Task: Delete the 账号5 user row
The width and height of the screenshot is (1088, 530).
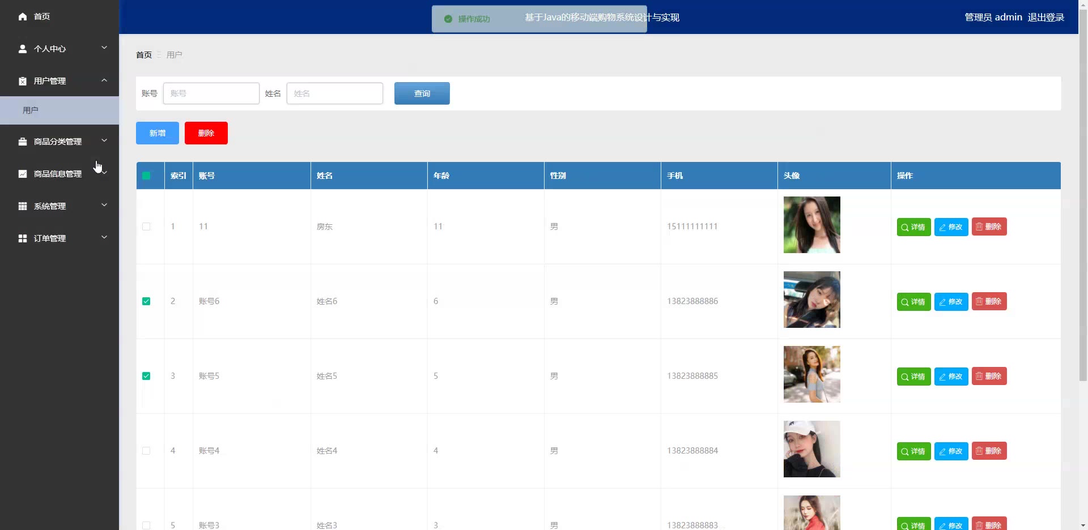Action: tap(989, 376)
